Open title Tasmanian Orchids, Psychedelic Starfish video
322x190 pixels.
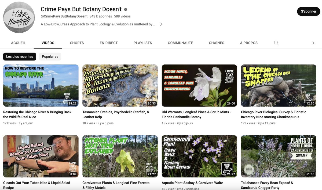pyautogui.click(x=116, y=115)
